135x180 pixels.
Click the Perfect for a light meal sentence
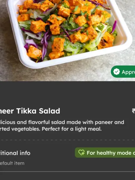point(72,129)
